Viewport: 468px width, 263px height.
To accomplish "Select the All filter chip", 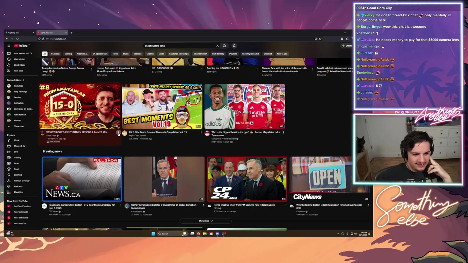I will click(x=45, y=54).
